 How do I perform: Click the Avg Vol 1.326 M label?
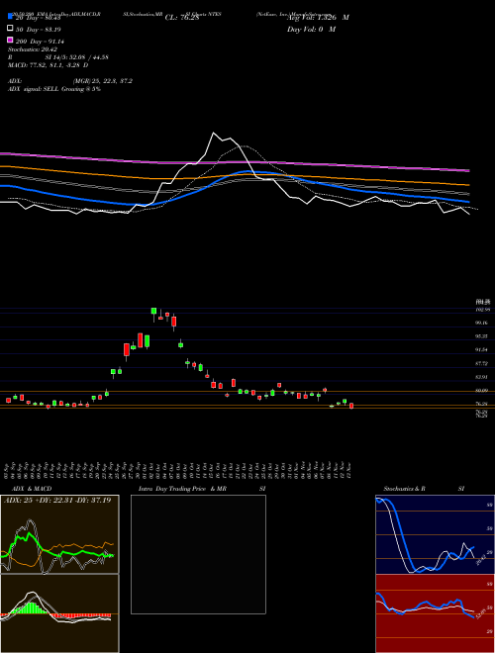318,18
